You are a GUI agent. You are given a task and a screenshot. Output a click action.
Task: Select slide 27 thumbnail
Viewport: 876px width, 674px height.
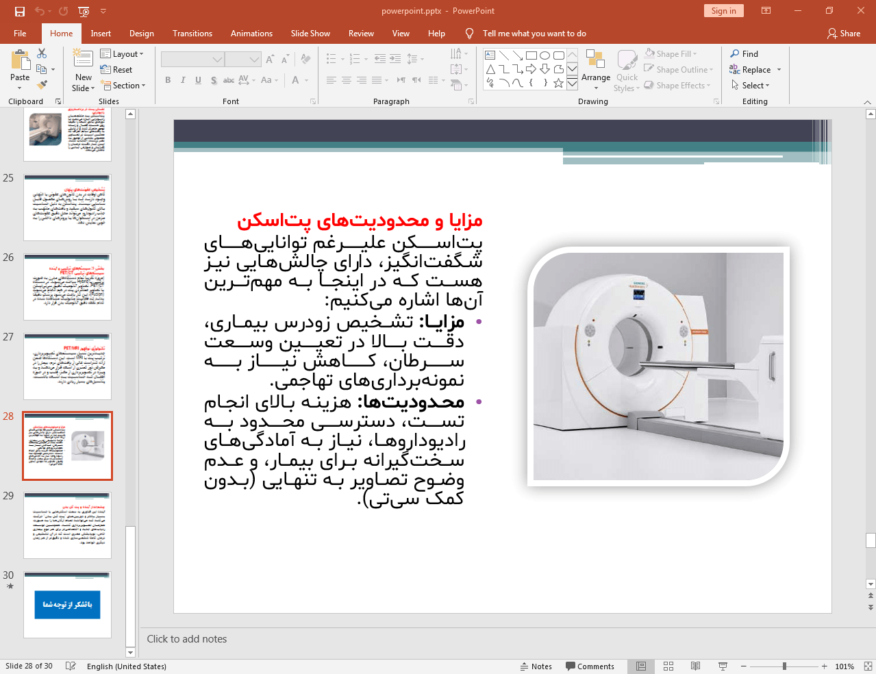coord(67,366)
